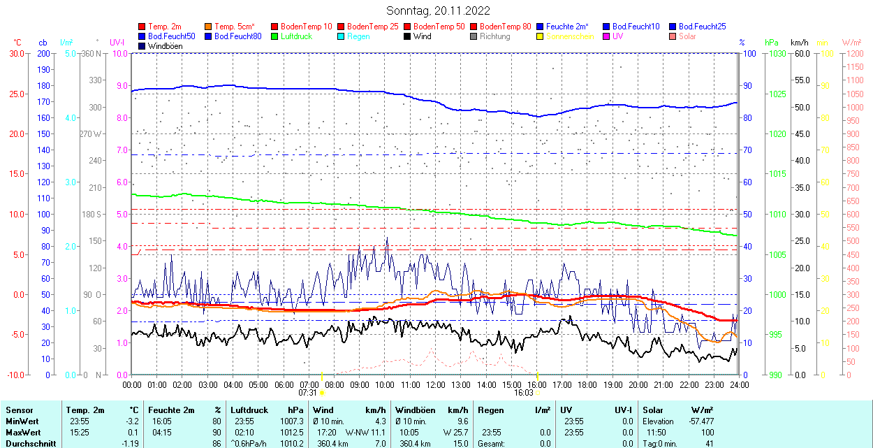Click the magenta UV legend swatch

pos(606,36)
